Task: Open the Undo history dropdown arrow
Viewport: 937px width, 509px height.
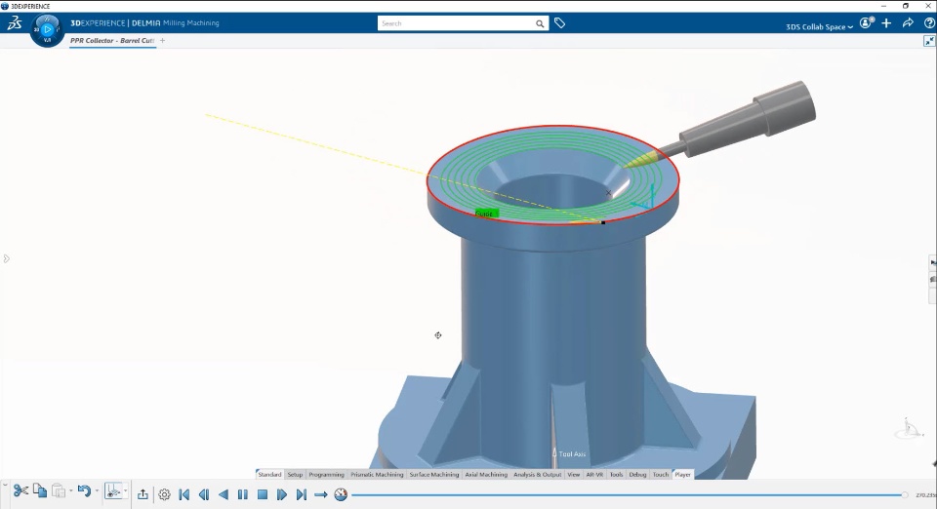Action: click(x=97, y=491)
